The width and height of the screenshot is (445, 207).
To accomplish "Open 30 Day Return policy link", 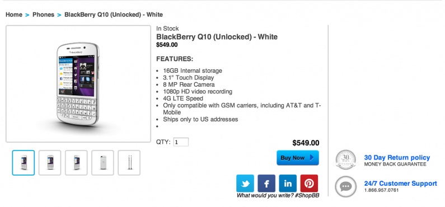I will 397,158.
